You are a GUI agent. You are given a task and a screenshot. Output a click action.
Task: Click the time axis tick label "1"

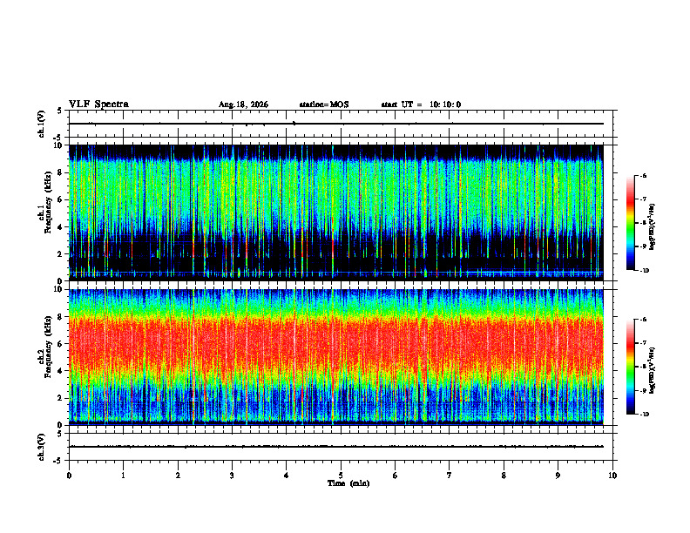click(124, 476)
